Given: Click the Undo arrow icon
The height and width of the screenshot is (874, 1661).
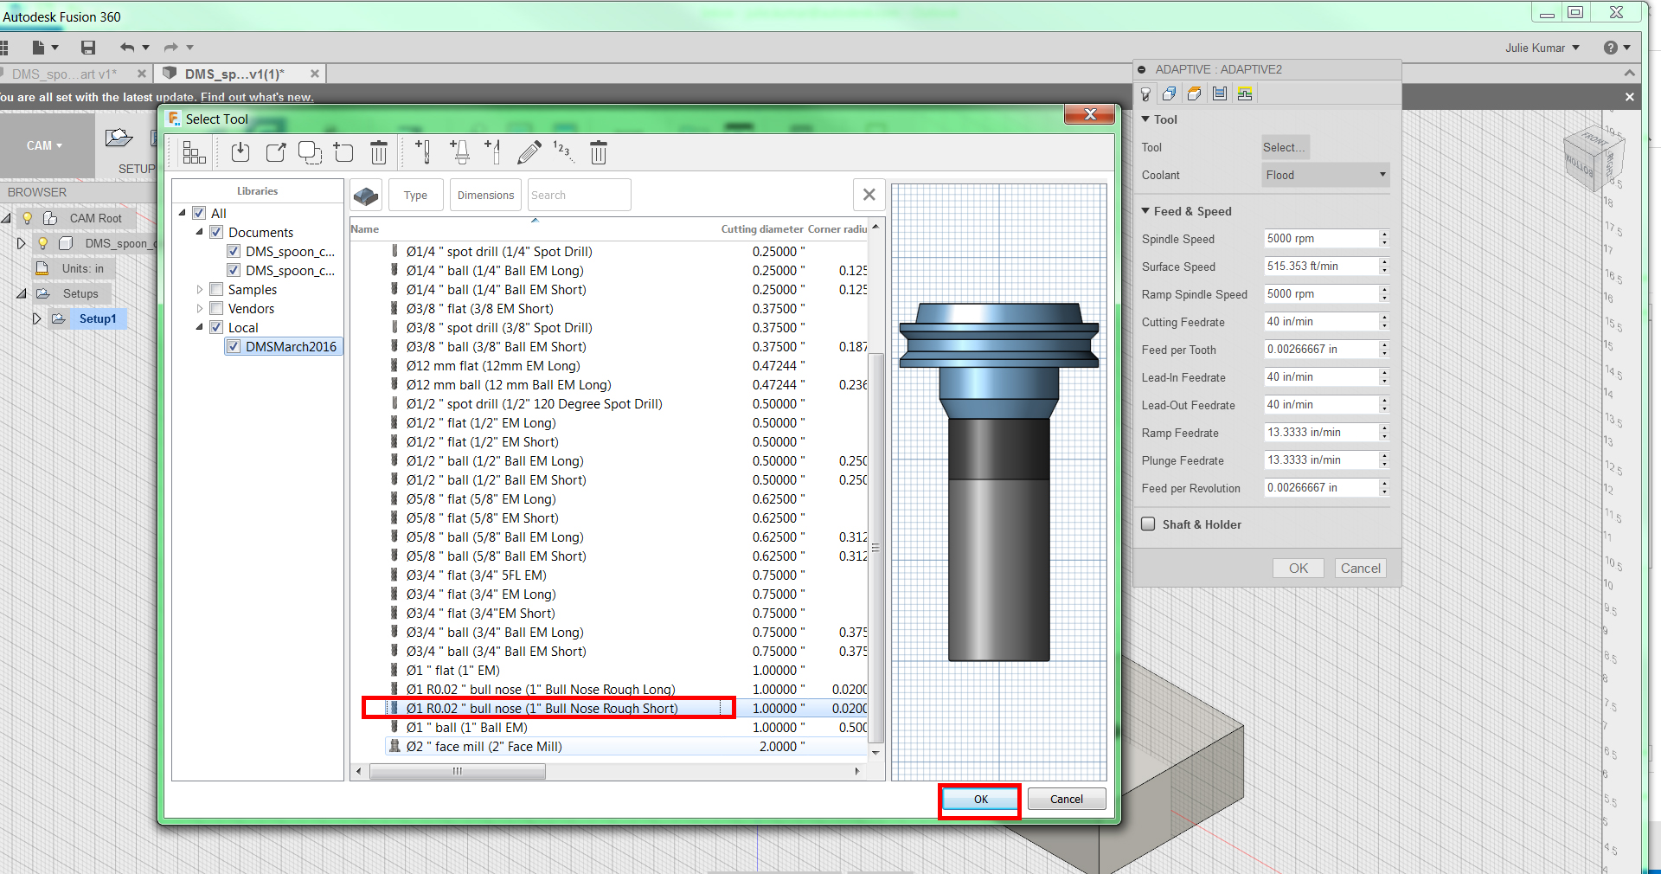Looking at the screenshot, I should [x=127, y=48].
